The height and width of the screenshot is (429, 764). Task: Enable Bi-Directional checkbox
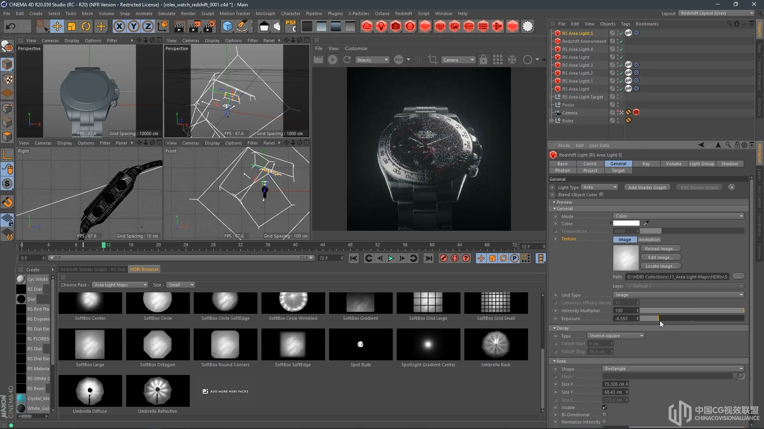(604, 415)
